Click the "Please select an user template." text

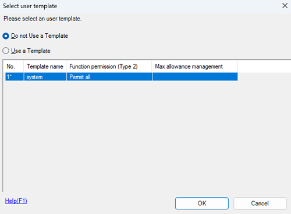pos(42,19)
